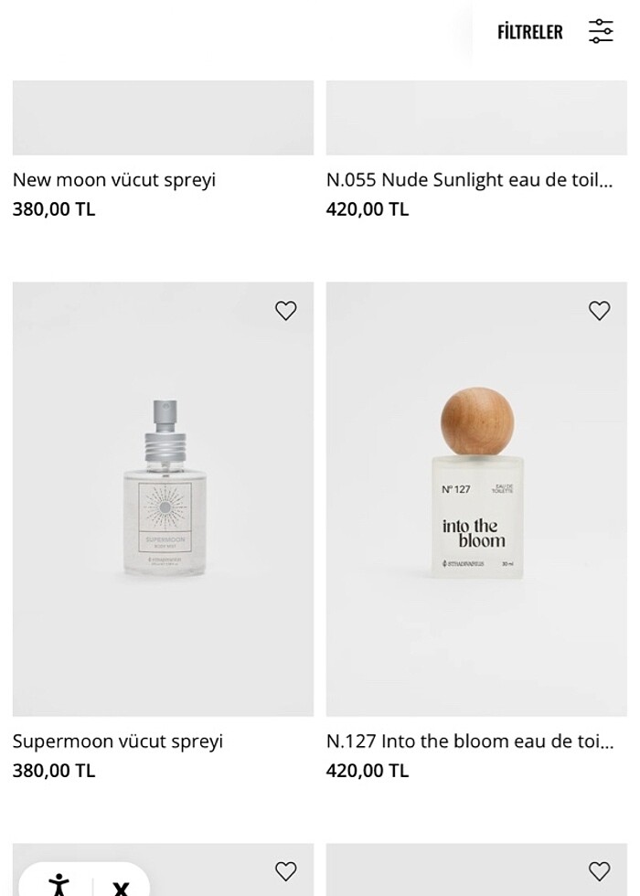Click the 420,00 TL price under Nude Sunlight
The width and height of the screenshot is (640, 896).
tap(368, 209)
